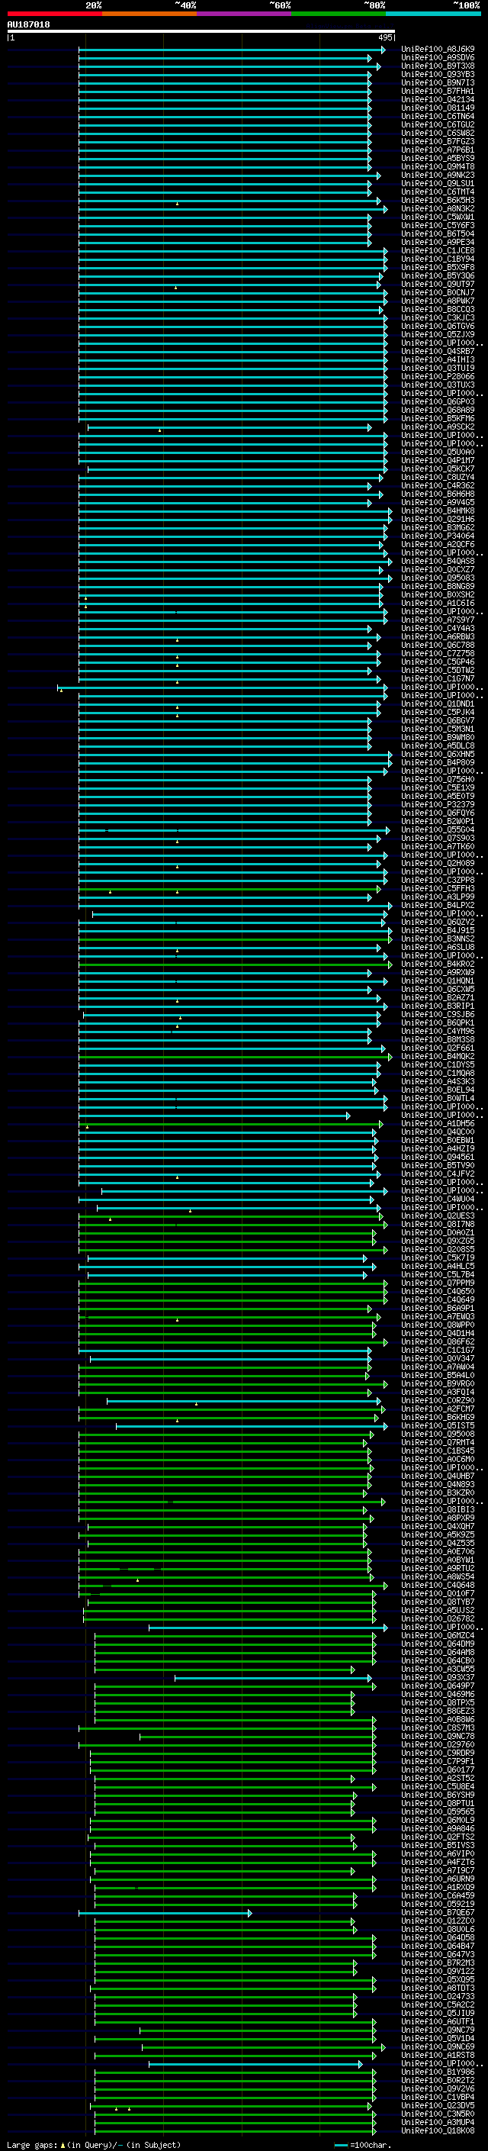Select hit label UniRef100_C5WXW1
Screen dimensions: 488x2151
pyautogui.click(x=438, y=217)
